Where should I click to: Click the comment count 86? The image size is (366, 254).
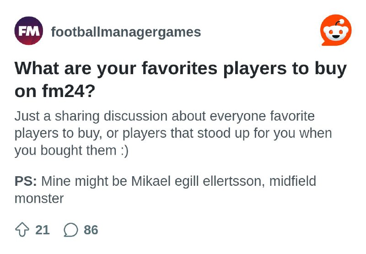click(x=91, y=230)
